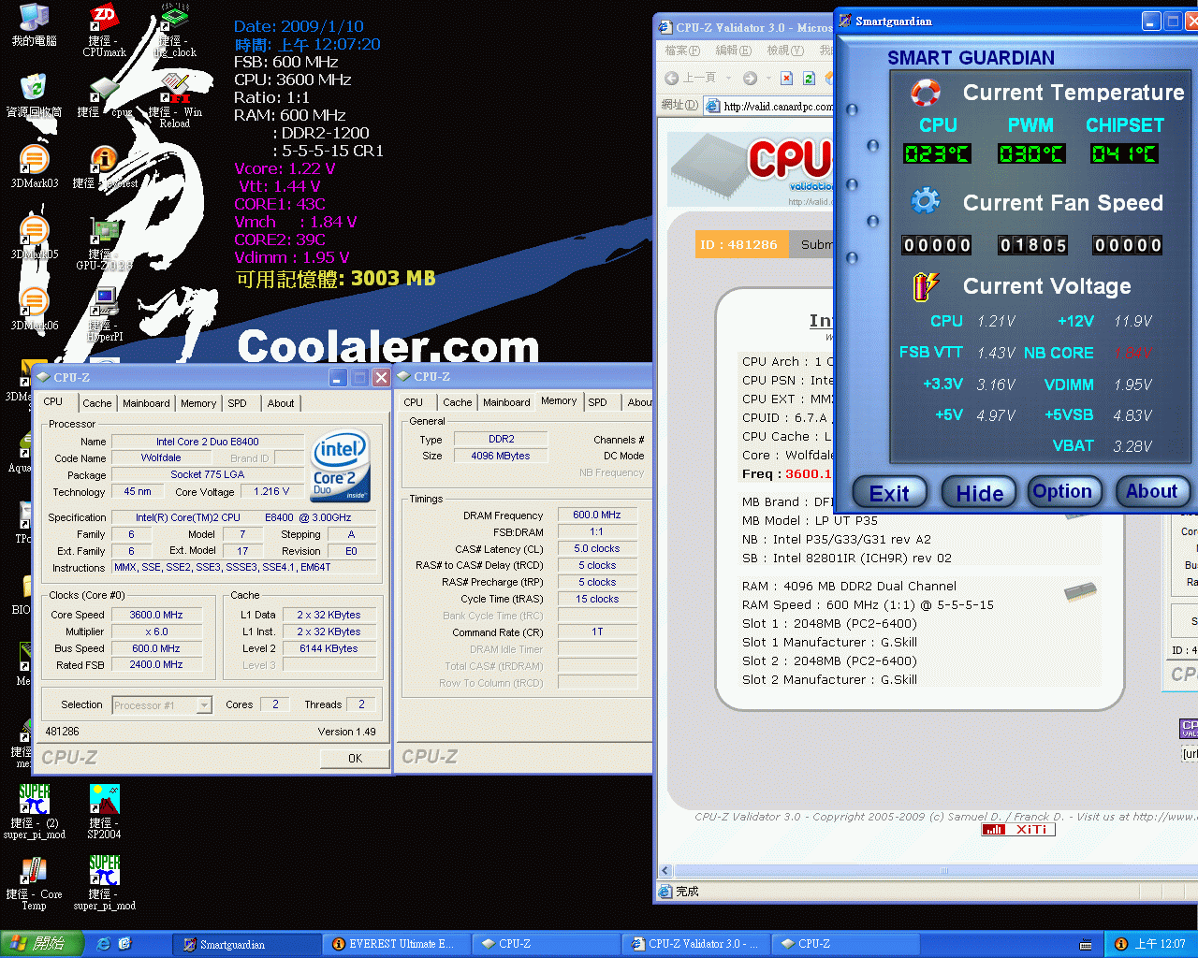Click the battery voltage icon in Smartguardian
Image resolution: width=1198 pixels, height=958 pixels.
(x=925, y=286)
